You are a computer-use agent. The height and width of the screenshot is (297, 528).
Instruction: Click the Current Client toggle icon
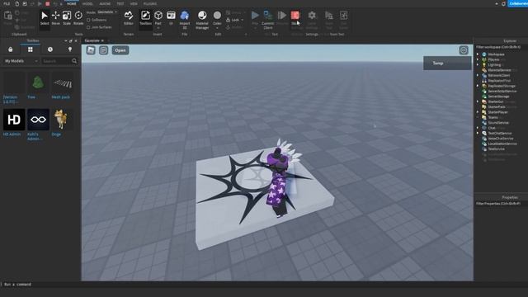(x=267, y=15)
